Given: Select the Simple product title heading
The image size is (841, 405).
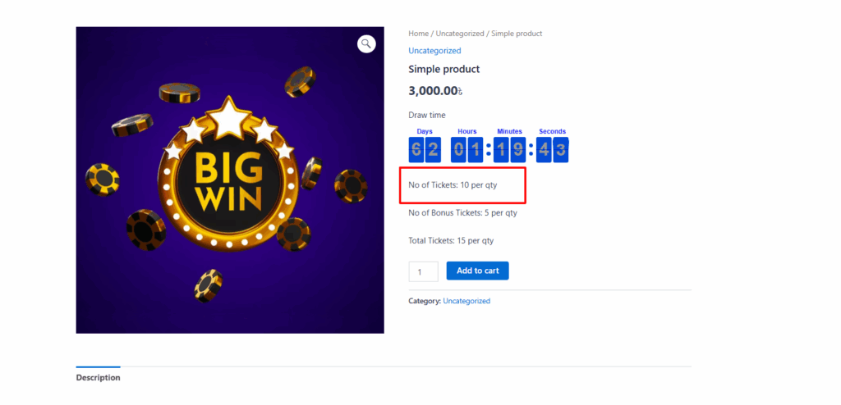Looking at the screenshot, I should coord(444,69).
